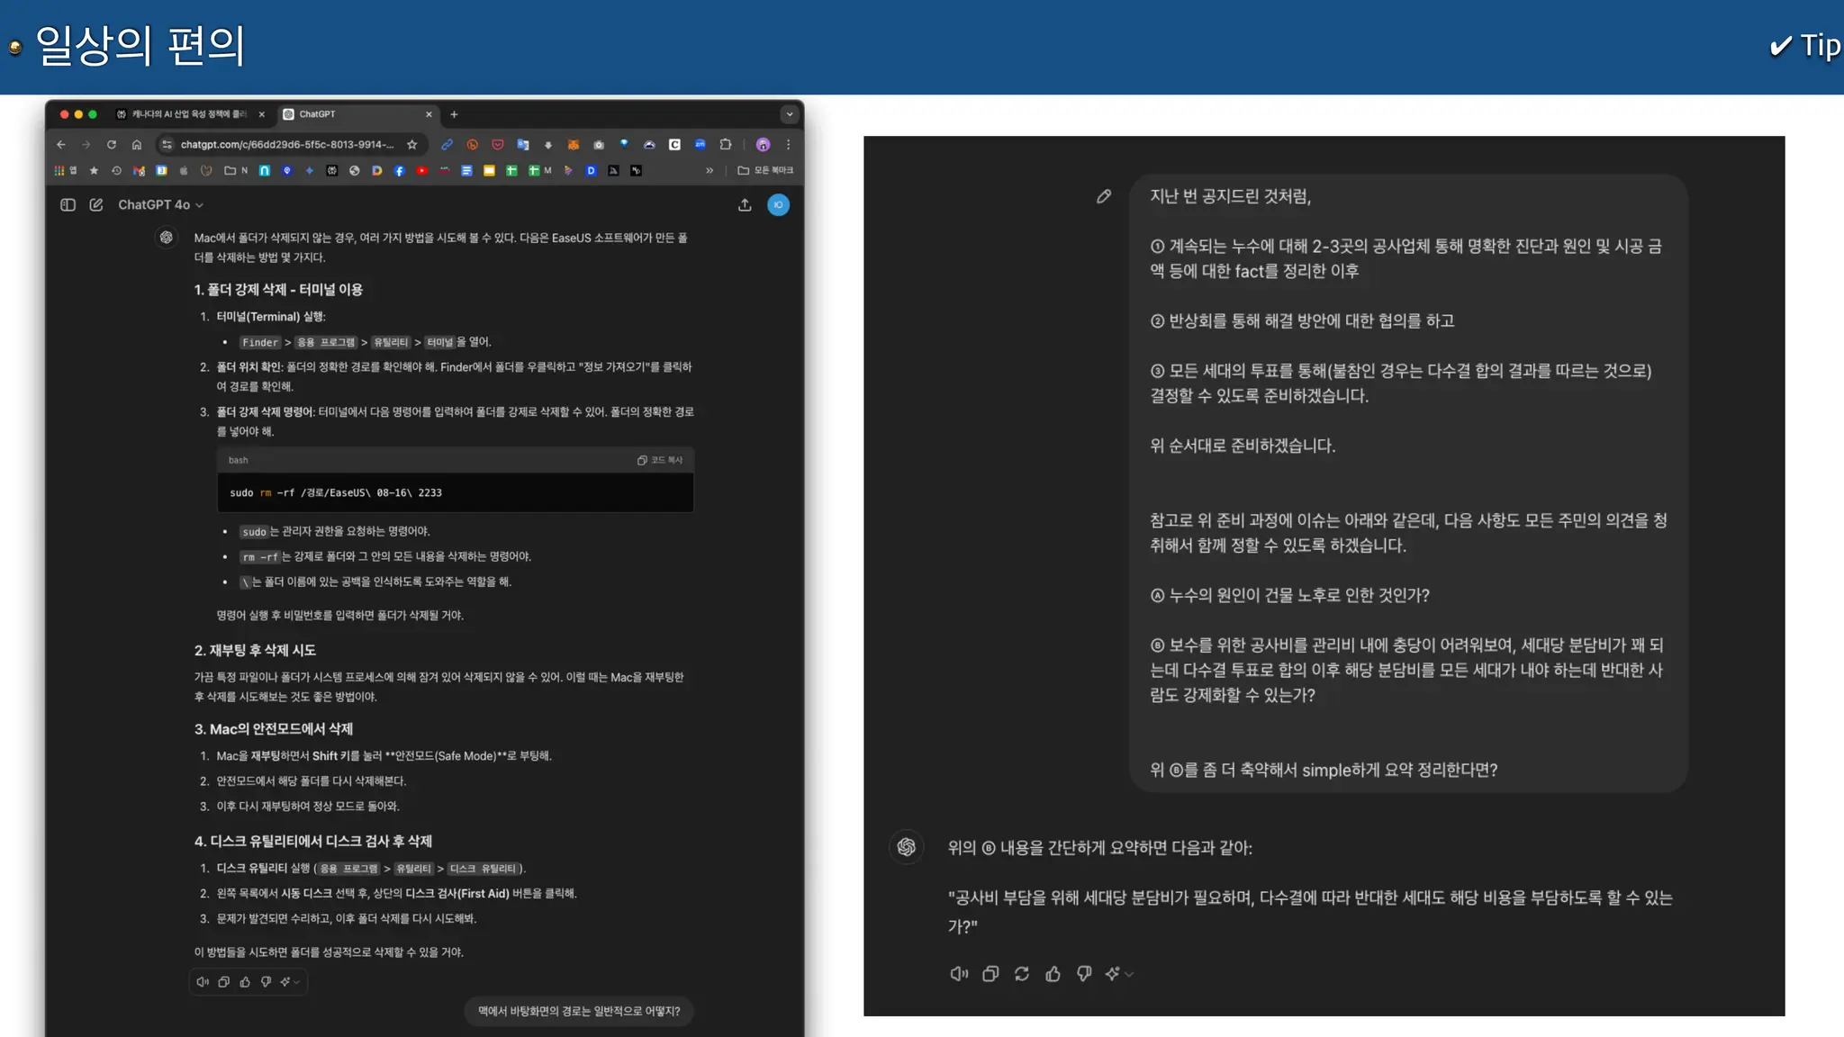Like the folder deletion answer

(245, 982)
